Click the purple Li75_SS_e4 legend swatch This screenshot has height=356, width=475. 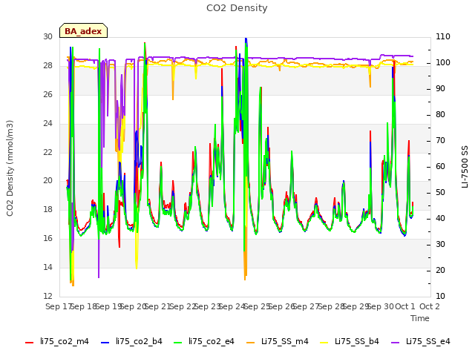point(396,343)
